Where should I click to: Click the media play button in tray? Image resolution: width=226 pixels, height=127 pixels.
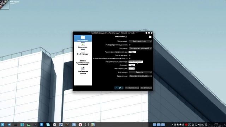coord(178,125)
